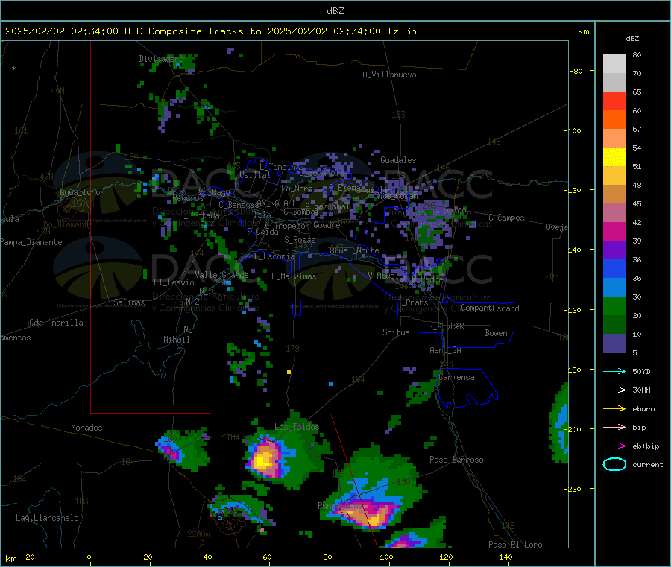Viewport: 671px width, 567px height.
Task: Click the pink bip arrow in legend
Action: (614, 427)
